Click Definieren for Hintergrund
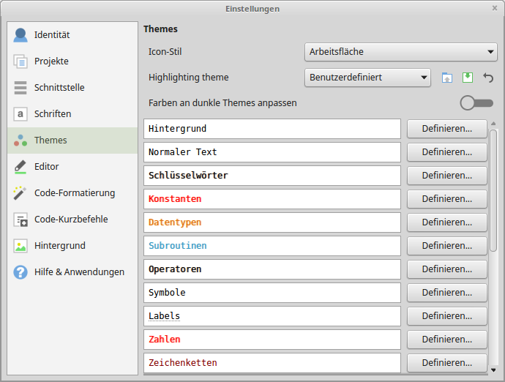 (x=446, y=129)
